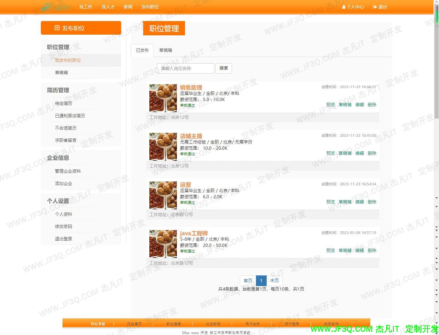The image size is (439, 335).
Task: Click the java工程师 job thumbnail
Action: point(163,244)
